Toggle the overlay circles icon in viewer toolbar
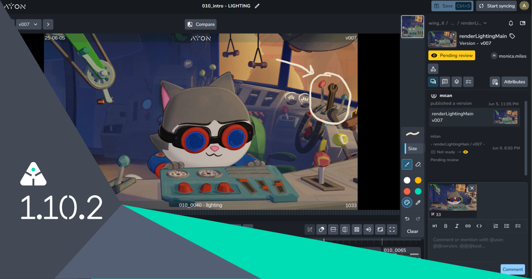Viewport: 532px width, 279px height. tap(322, 229)
